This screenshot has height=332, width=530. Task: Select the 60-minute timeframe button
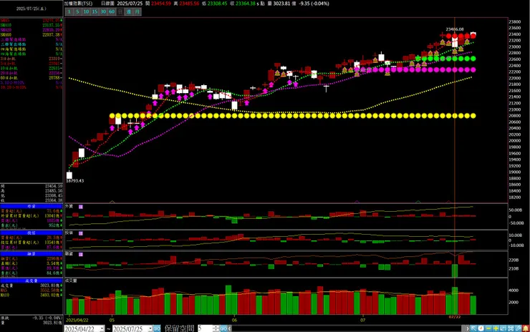(112, 11)
